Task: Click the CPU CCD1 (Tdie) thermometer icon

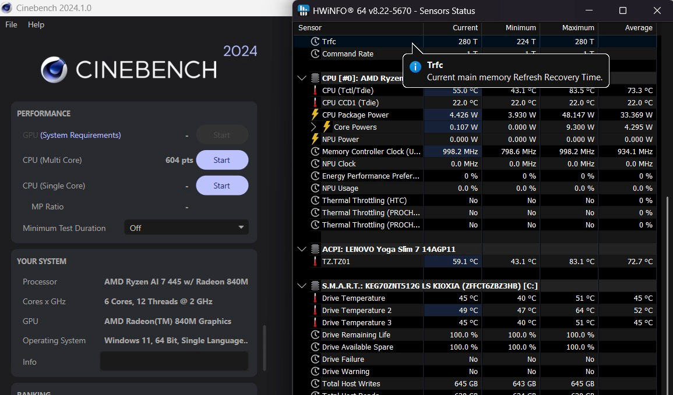Action: [315, 103]
